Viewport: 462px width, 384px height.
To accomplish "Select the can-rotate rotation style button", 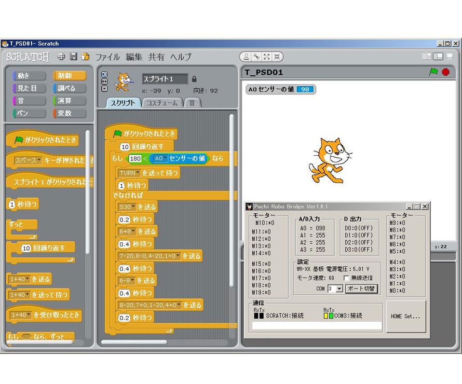I will tap(104, 74).
